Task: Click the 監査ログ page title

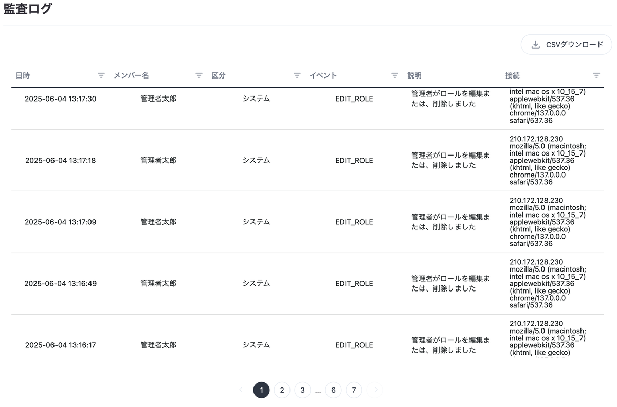Action: (28, 9)
